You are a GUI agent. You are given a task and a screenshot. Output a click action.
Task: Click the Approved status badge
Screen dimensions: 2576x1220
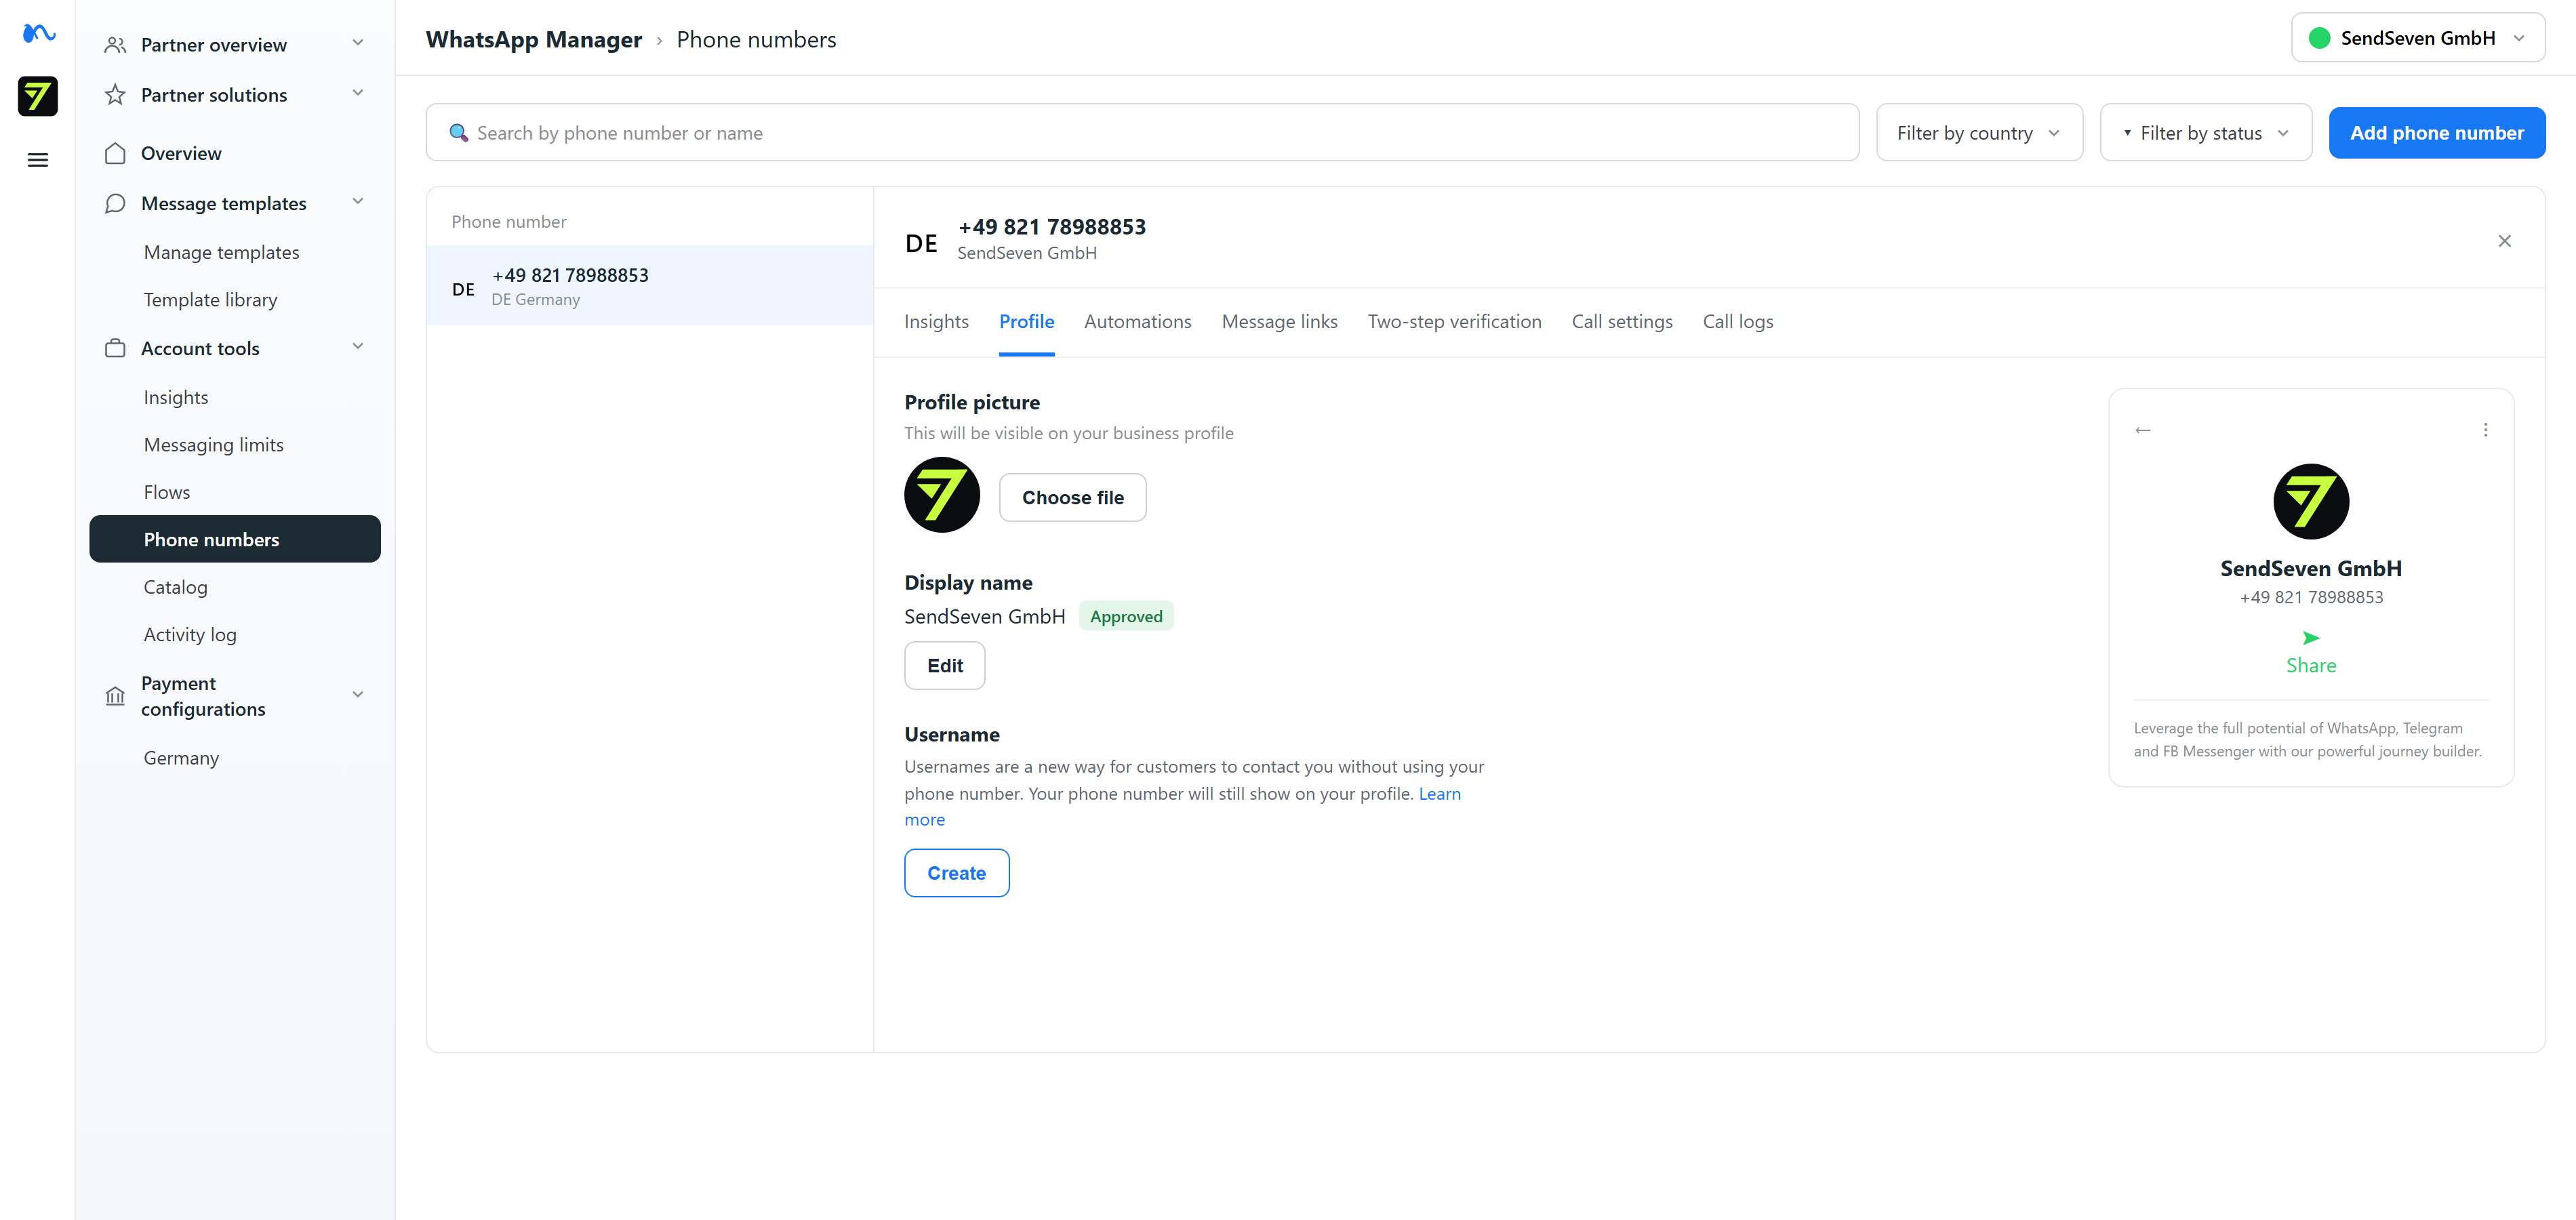[x=1126, y=616]
